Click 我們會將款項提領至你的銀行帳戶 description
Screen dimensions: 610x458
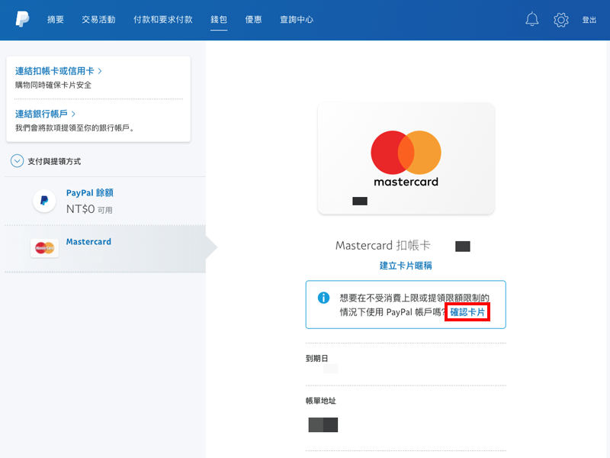75,127
